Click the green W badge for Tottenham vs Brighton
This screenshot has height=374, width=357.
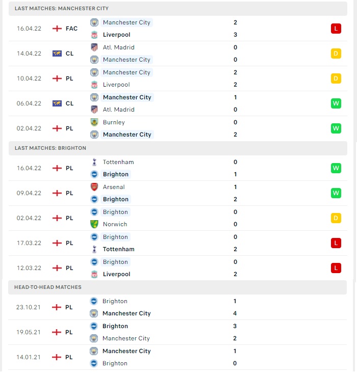coord(336,168)
